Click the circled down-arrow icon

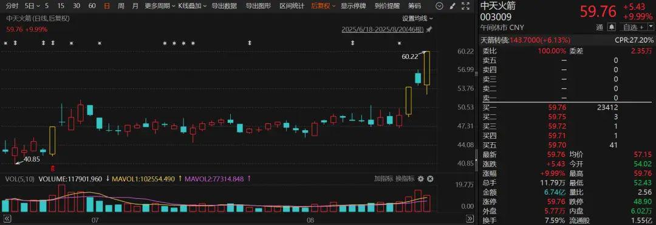[439, 6]
